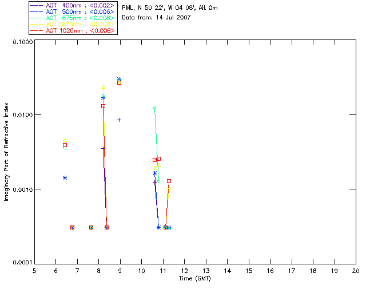The image size is (366, 293).
Task: Click the x-axis tick label 5
Action: point(34,271)
